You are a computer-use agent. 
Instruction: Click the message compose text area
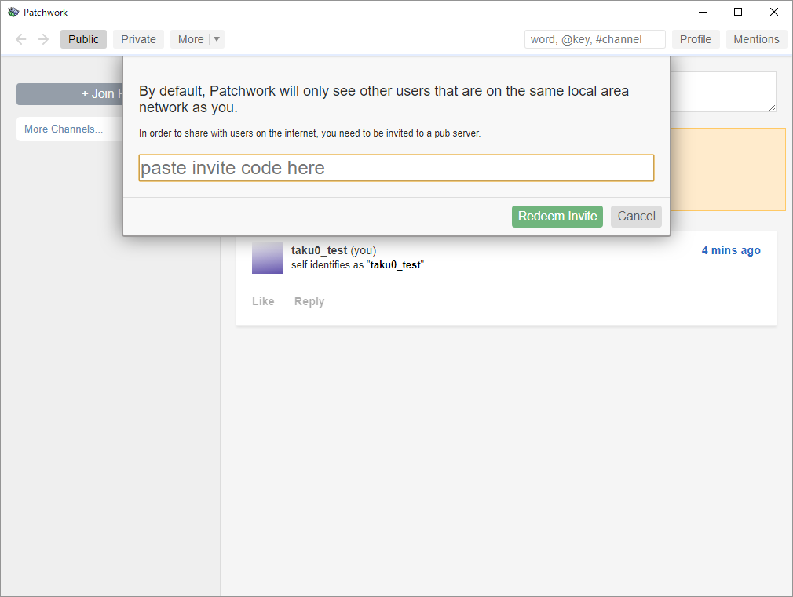point(723,92)
